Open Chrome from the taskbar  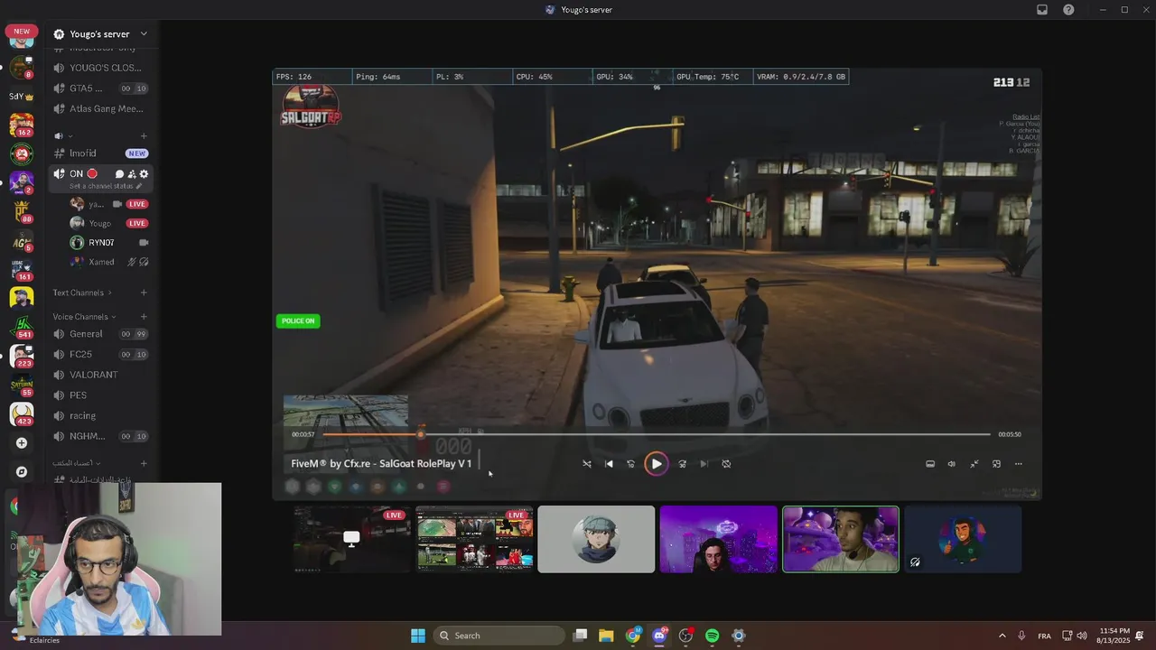(633, 636)
